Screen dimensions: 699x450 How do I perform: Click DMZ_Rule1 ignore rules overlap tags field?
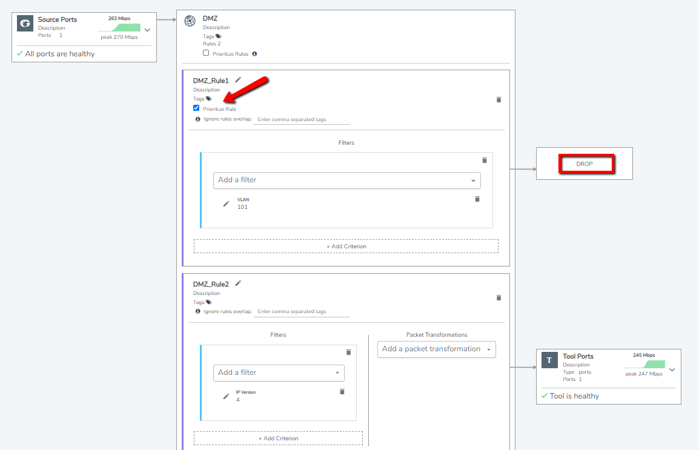(302, 119)
